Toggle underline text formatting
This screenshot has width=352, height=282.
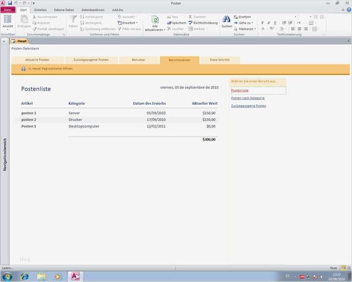(275, 23)
